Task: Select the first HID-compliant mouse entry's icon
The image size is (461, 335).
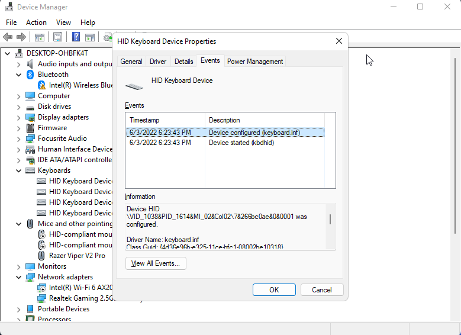Action: (42, 234)
